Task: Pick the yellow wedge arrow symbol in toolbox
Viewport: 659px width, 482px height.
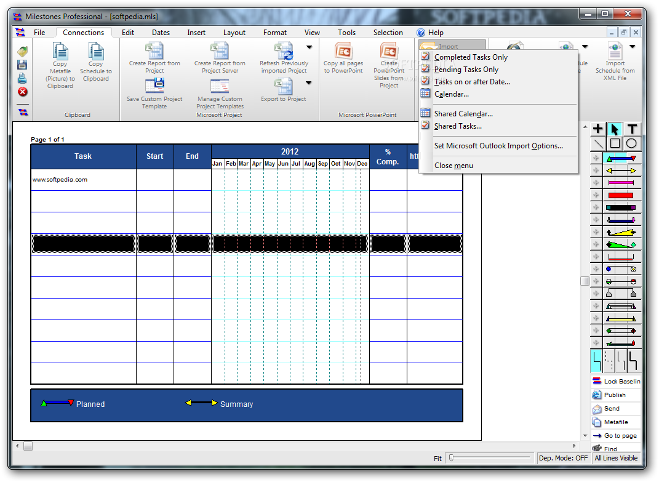Action: point(621,232)
